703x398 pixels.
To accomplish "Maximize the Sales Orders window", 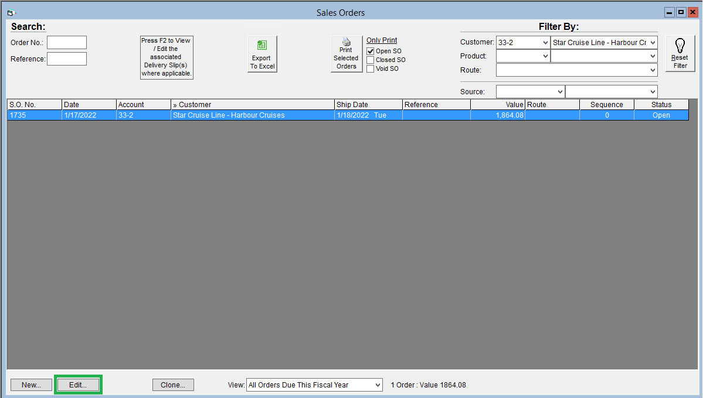I will coord(681,12).
